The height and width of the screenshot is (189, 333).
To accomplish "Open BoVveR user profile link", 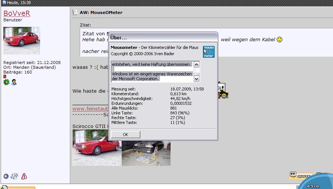I will (x=17, y=13).
